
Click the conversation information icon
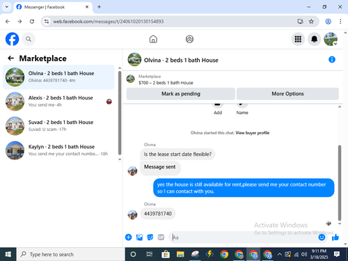pos(332,60)
